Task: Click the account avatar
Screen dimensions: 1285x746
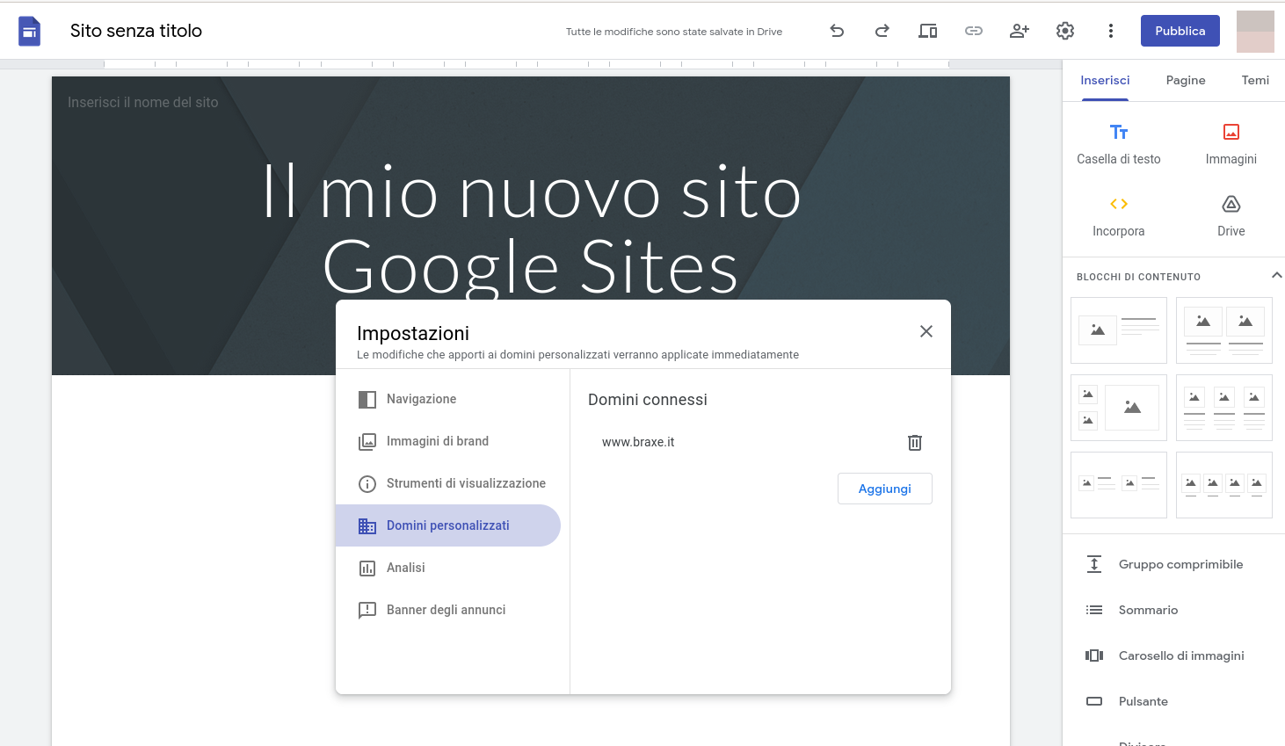Action: (1255, 32)
